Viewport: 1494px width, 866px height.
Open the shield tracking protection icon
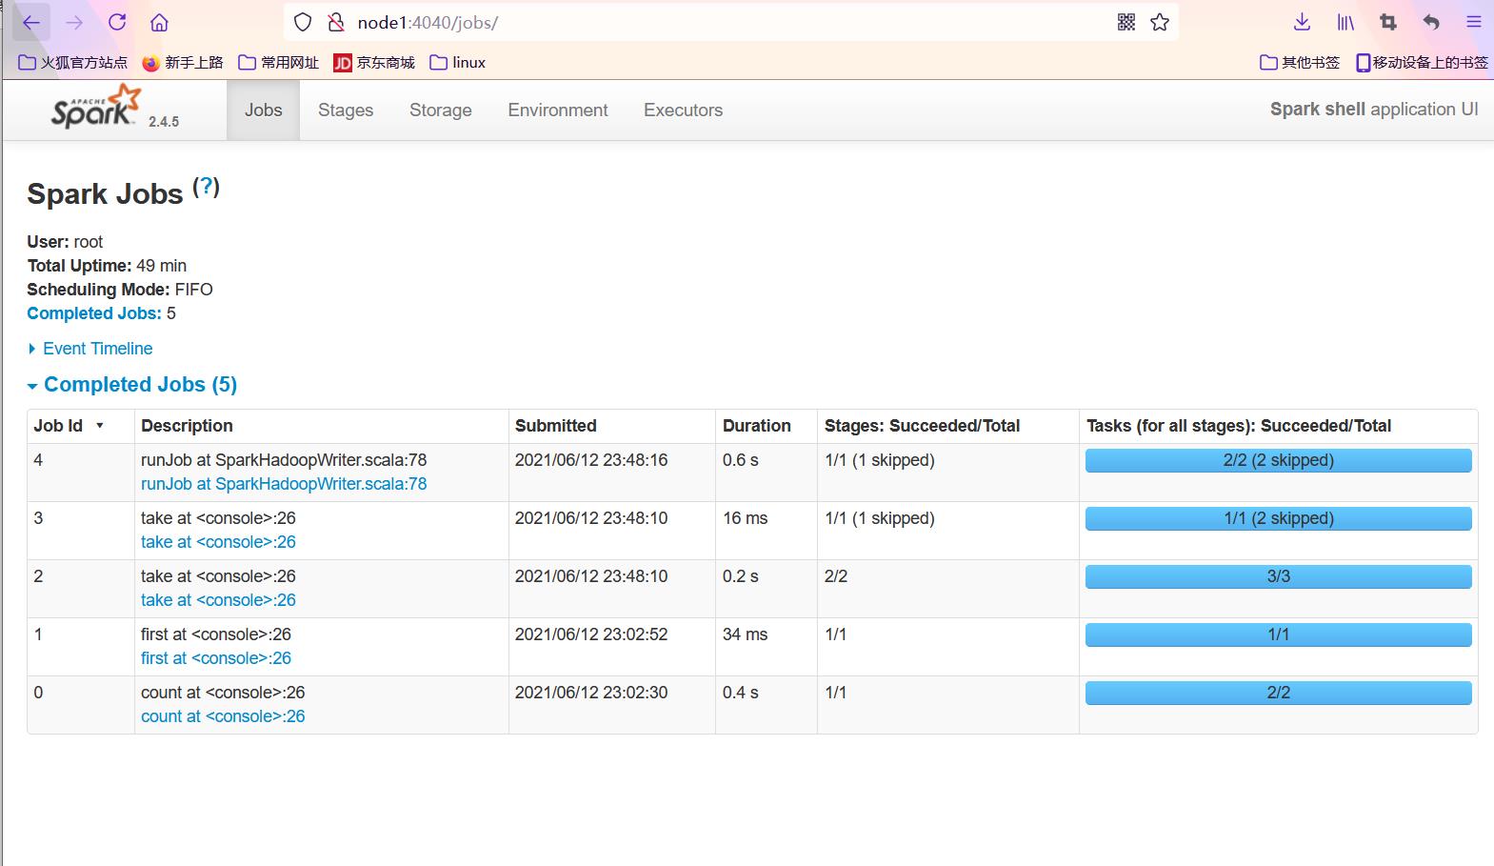[x=303, y=22]
